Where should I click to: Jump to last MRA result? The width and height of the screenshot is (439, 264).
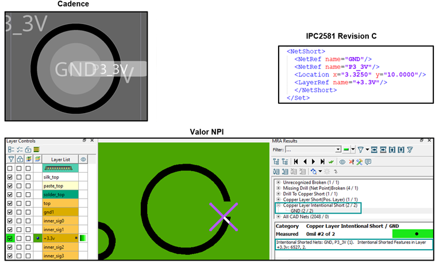[x=323, y=162]
